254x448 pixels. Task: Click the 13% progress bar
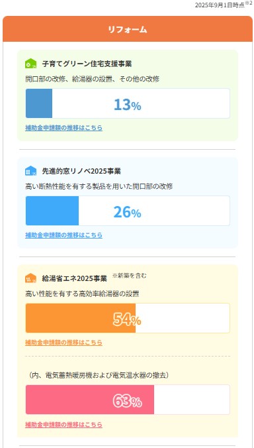(x=128, y=103)
